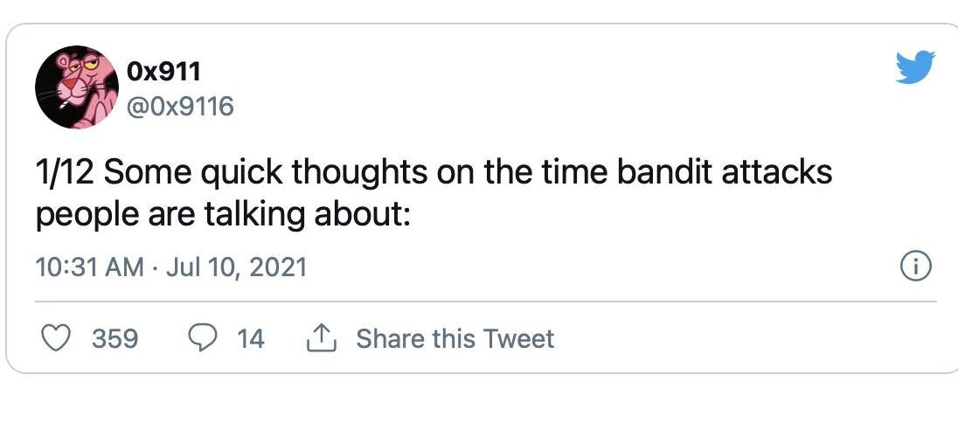
Task: Like the tweet with the heart icon
Action: [x=58, y=338]
